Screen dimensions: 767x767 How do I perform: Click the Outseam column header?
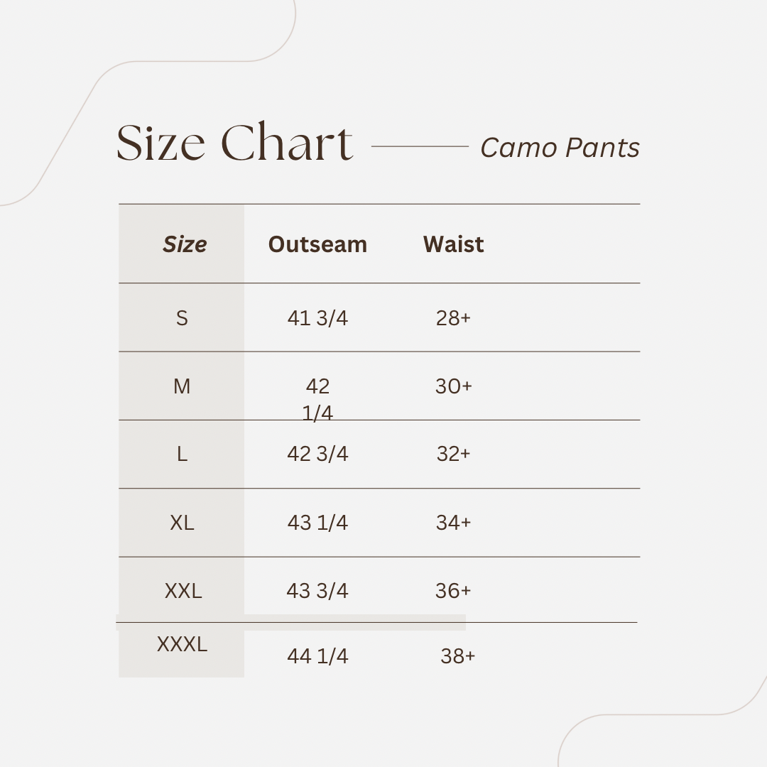point(317,244)
